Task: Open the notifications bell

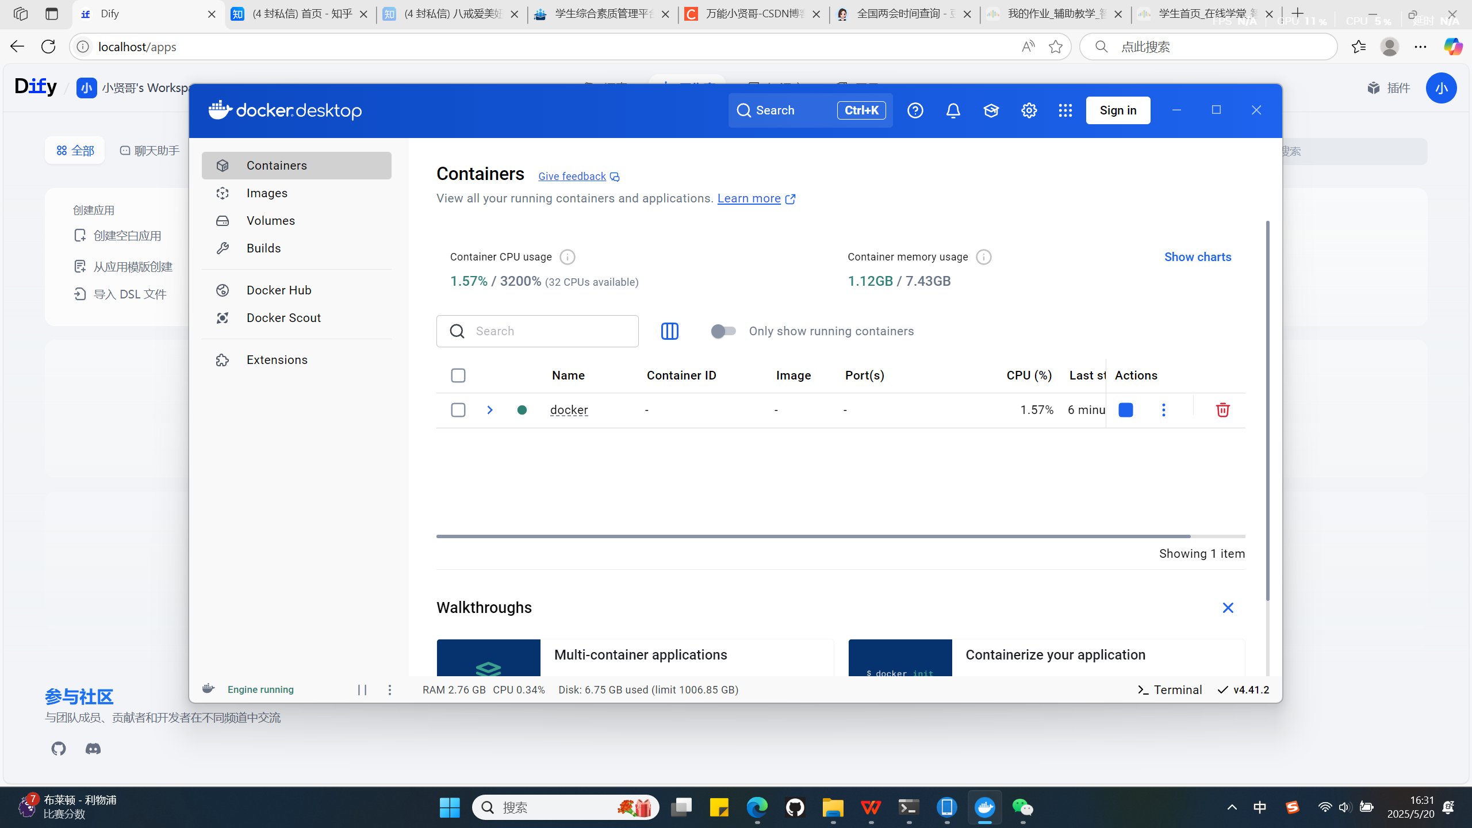Action: tap(953, 110)
